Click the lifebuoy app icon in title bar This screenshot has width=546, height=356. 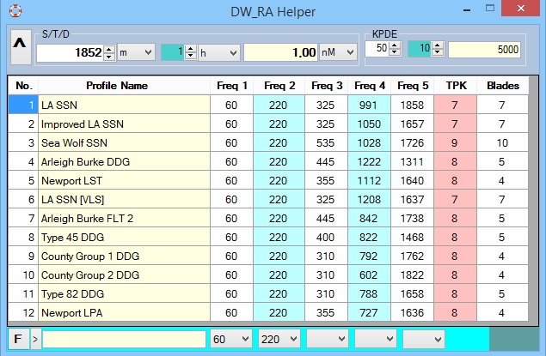click(x=15, y=11)
